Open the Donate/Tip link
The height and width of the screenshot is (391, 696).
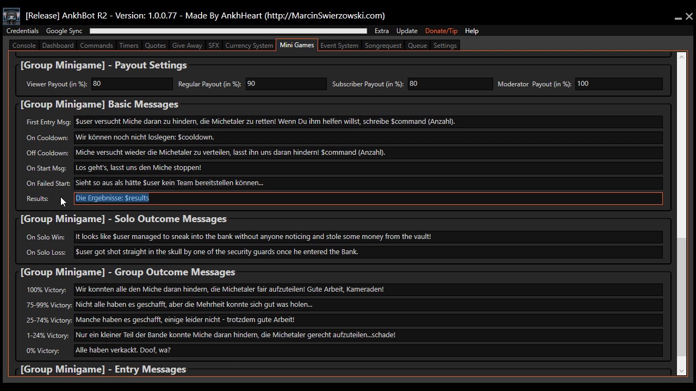441,31
